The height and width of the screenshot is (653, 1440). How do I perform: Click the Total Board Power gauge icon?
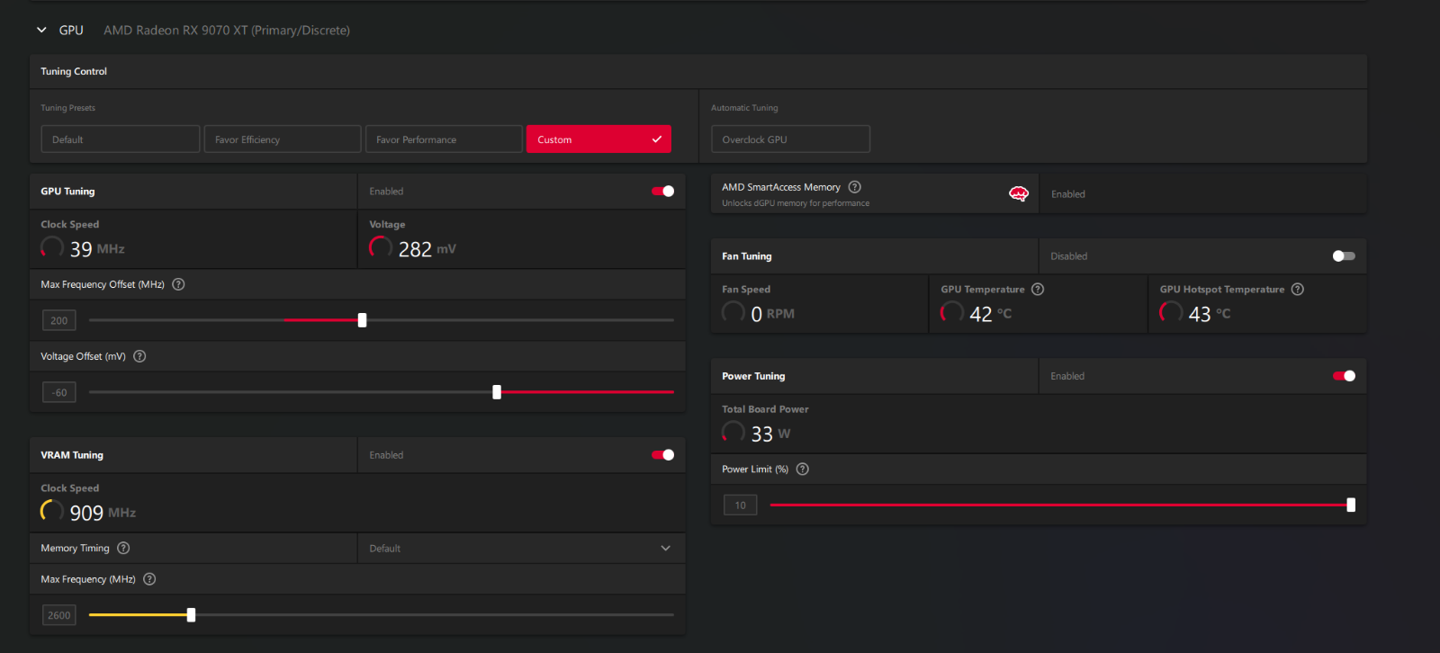733,433
